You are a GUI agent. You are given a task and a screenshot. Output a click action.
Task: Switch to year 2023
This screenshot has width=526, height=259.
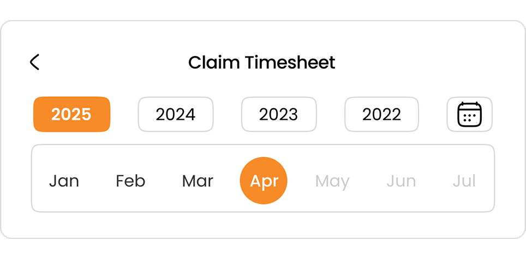pyautogui.click(x=279, y=114)
